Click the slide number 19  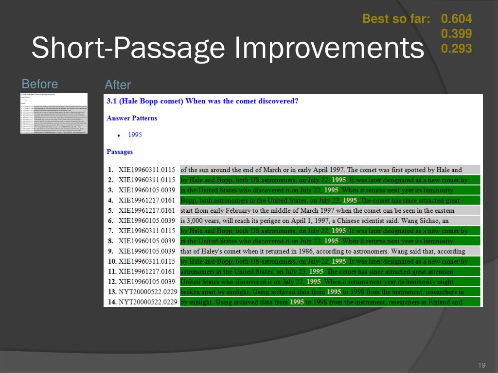pyautogui.click(x=482, y=365)
